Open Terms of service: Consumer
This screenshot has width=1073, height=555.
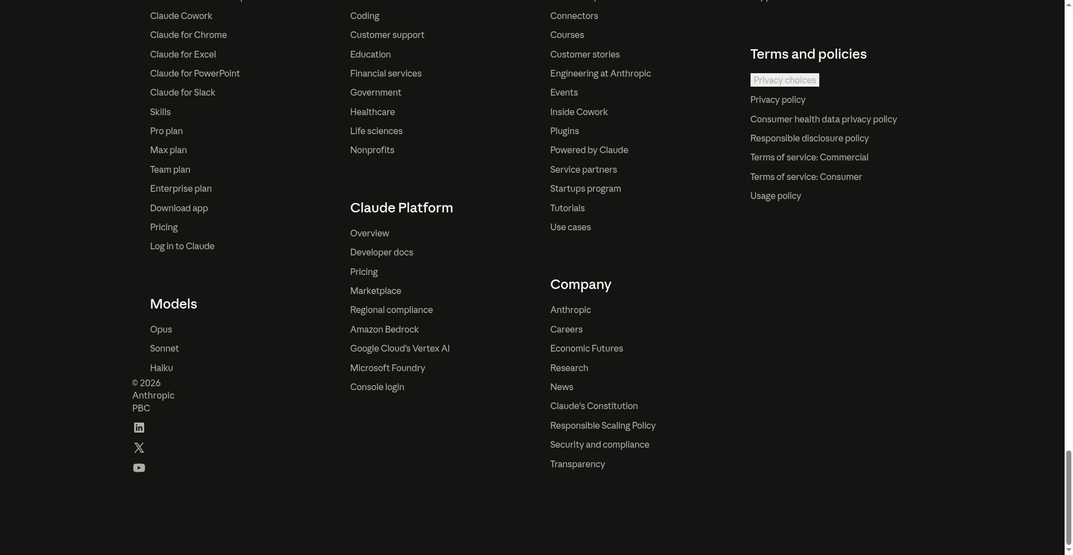805,177
